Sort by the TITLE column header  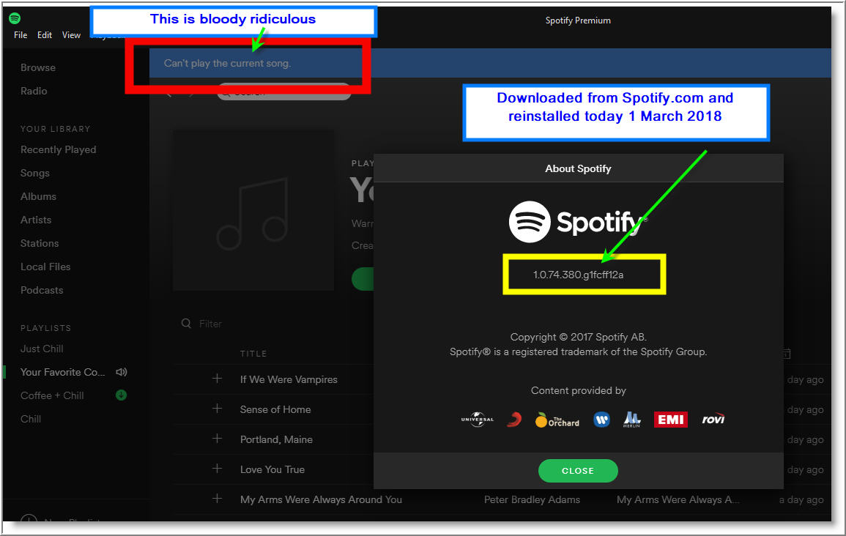coord(253,354)
